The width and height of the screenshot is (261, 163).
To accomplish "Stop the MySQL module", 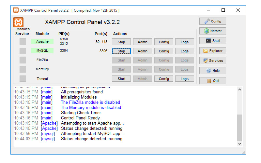I will tap(121, 51).
